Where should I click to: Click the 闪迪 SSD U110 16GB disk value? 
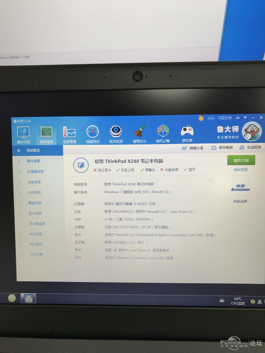(x=137, y=227)
